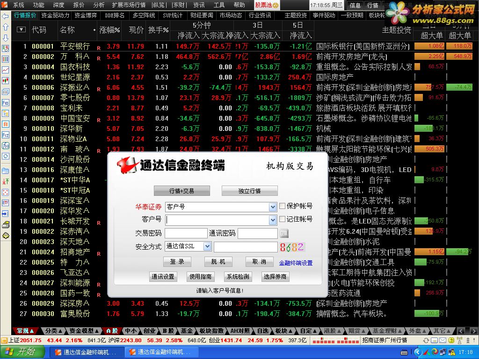The width and height of the screenshot is (479, 359).
Task: Enable the 记住帐号 checkbox
Action: click(x=282, y=219)
